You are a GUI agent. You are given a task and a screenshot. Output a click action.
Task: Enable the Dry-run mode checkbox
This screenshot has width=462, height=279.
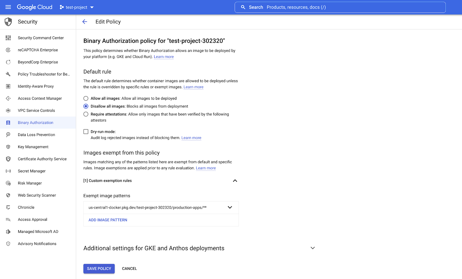[x=86, y=131]
